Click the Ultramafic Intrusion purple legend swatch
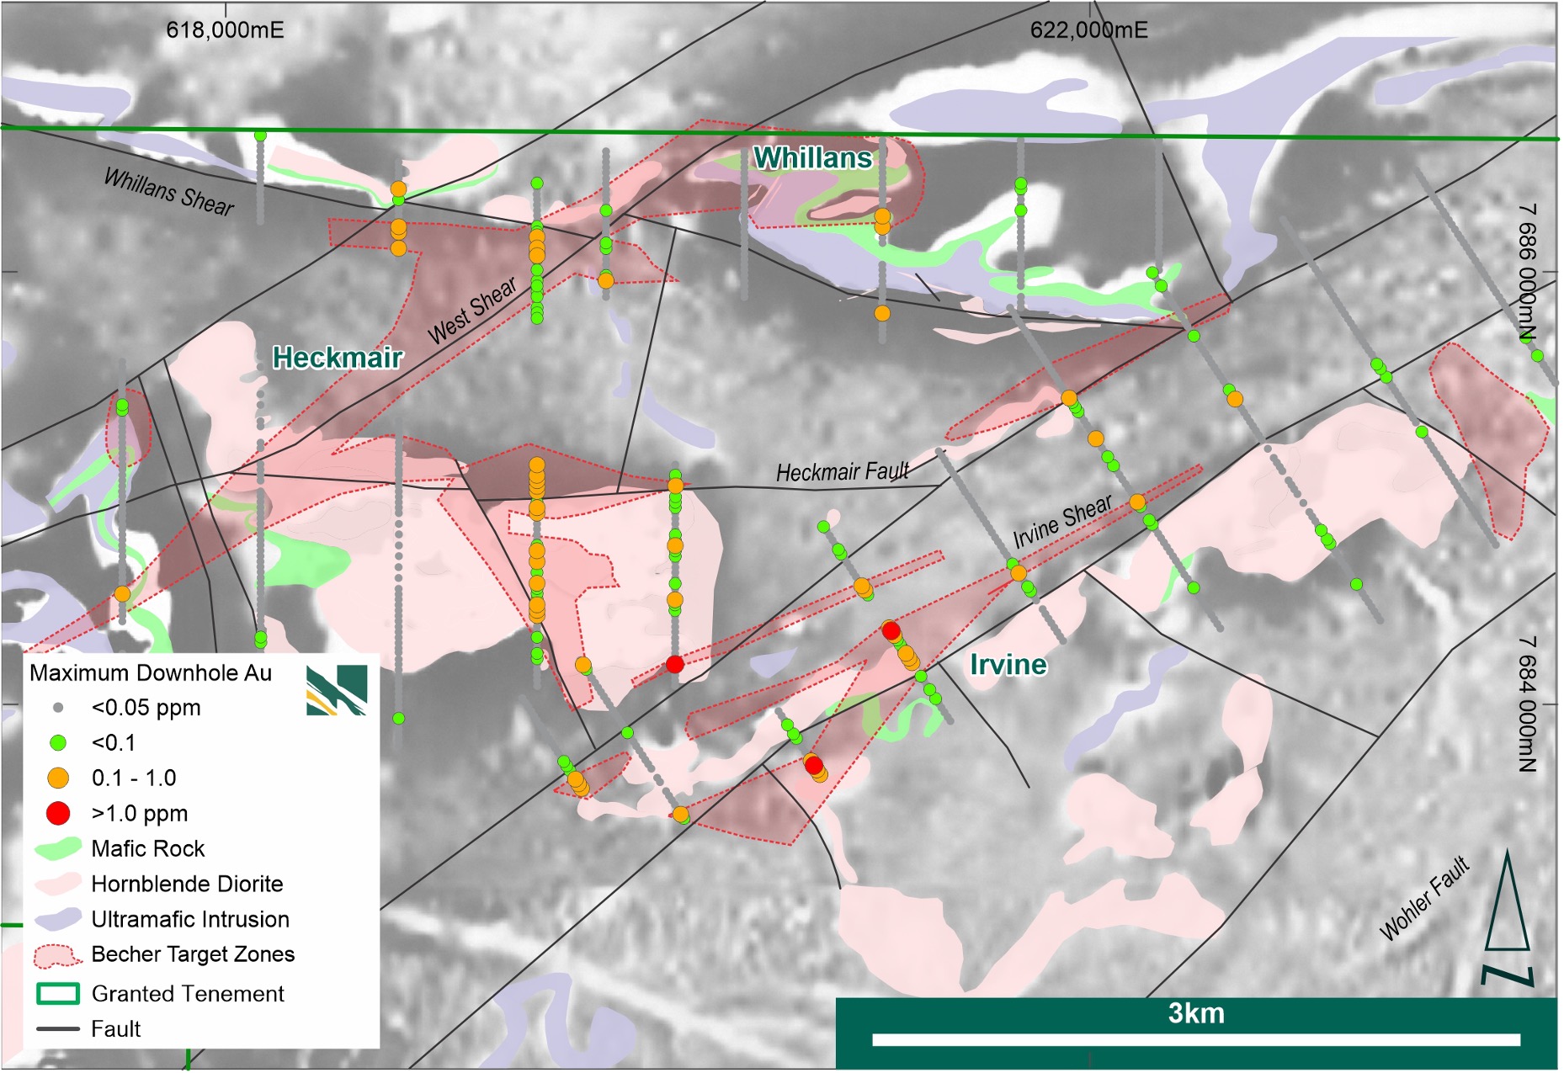The height and width of the screenshot is (1073, 1564). (58, 919)
